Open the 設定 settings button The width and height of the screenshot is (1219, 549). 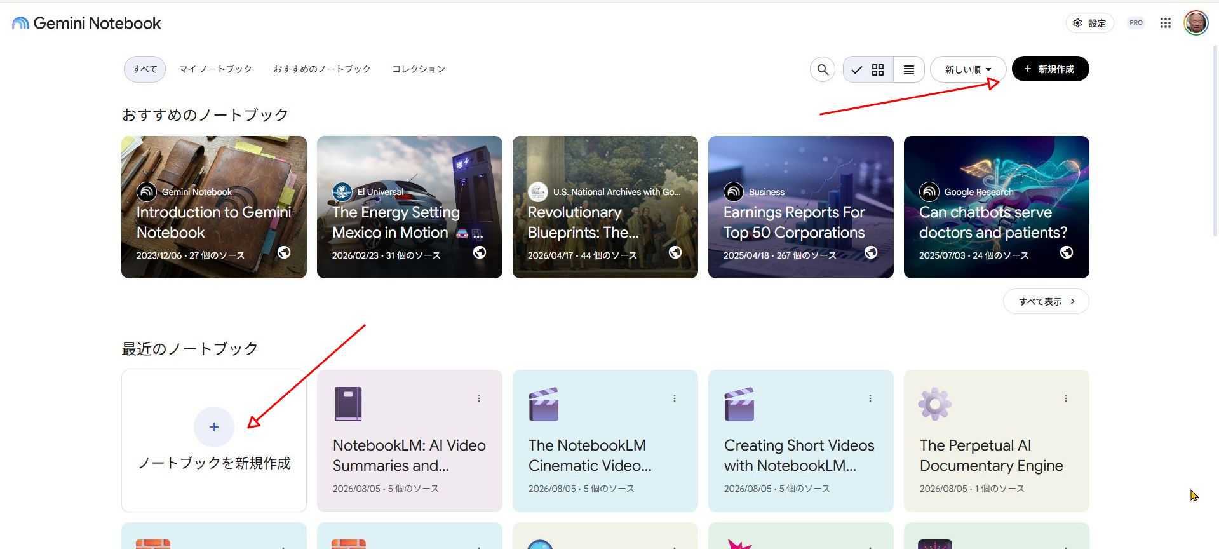pos(1089,23)
